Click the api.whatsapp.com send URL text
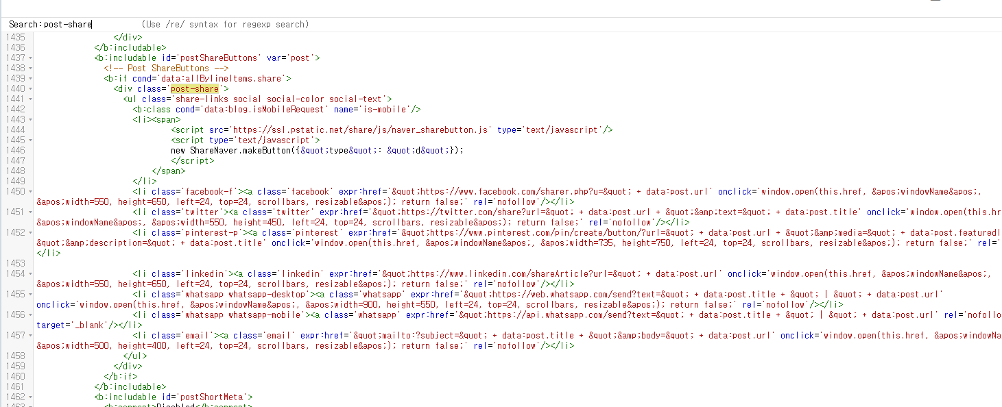The height and width of the screenshot is (407, 1002). point(571,314)
